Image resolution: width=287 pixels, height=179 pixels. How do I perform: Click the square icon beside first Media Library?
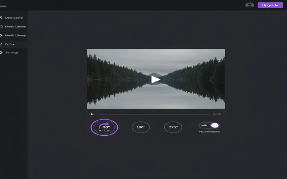[1, 26]
